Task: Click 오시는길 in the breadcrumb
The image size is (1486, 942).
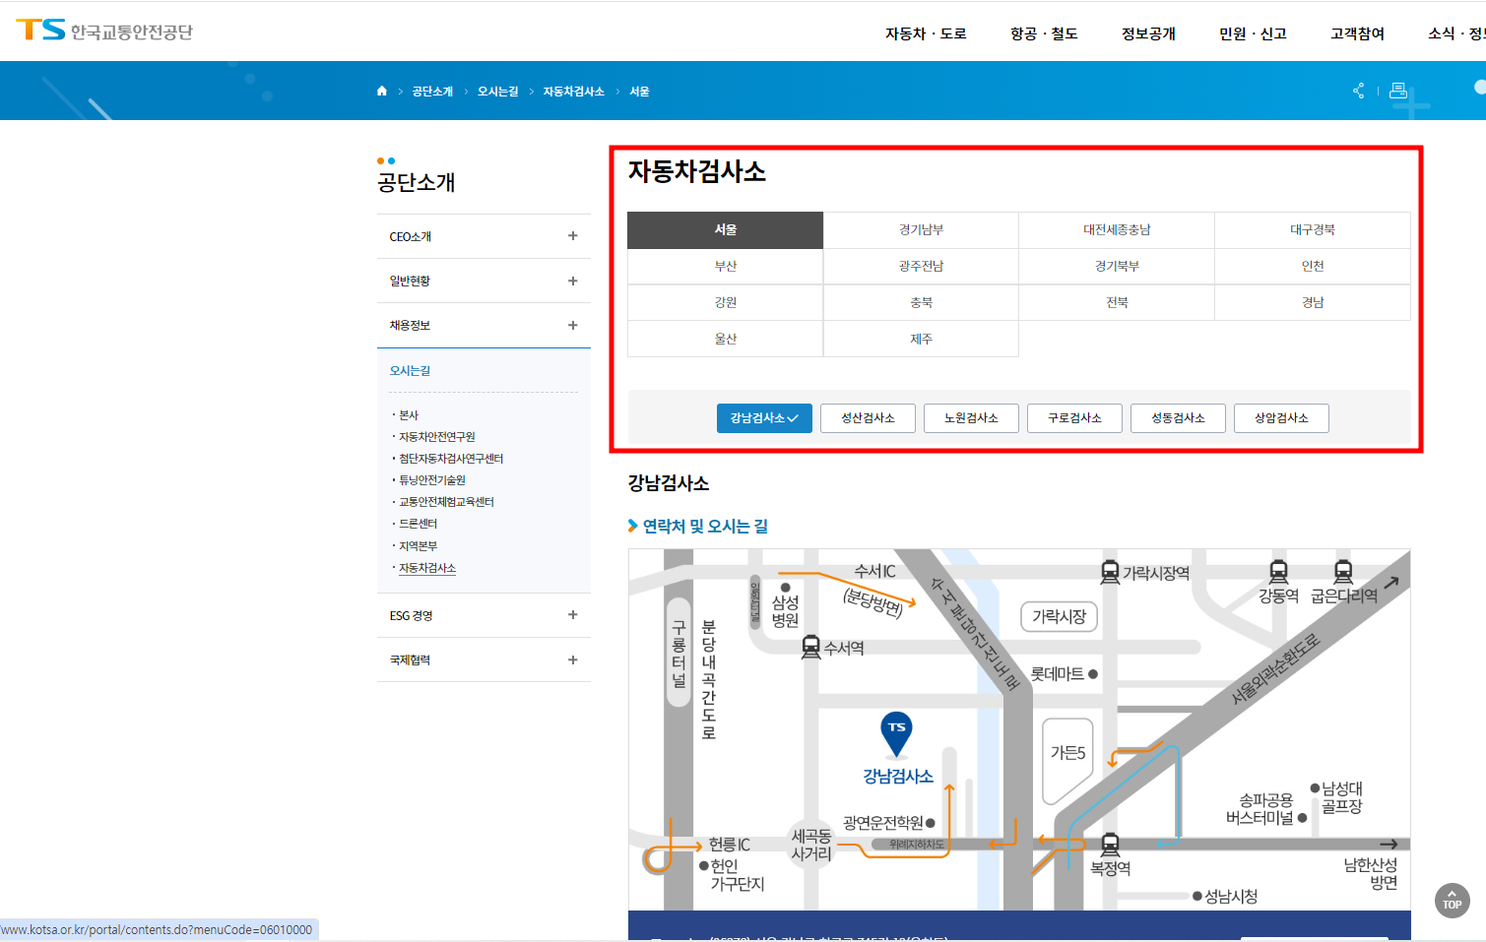Action: (x=497, y=92)
